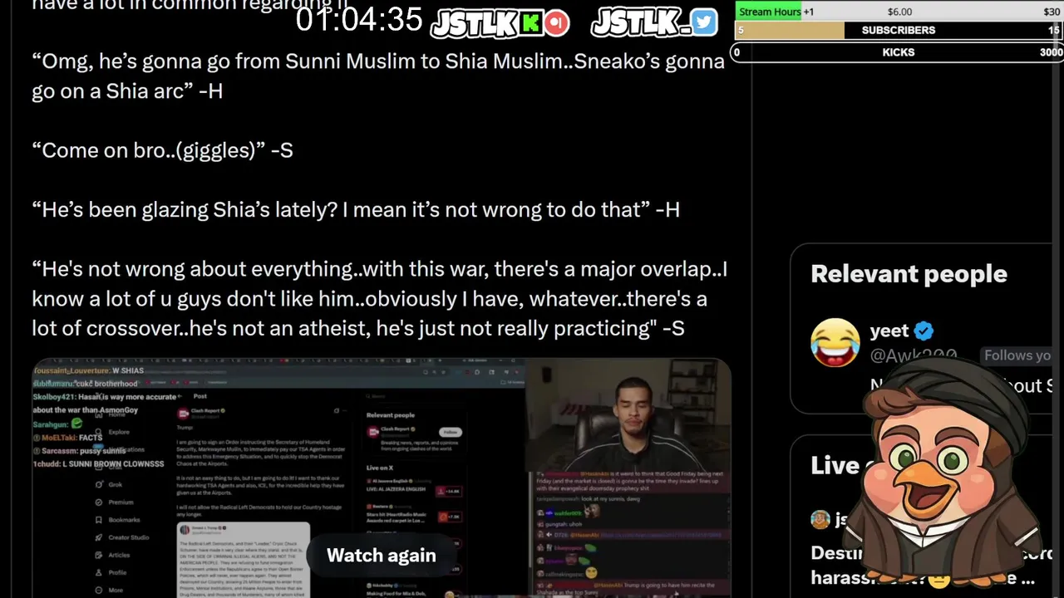Click the paragraph starting "He's not wrong about everything"
The width and height of the screenshot is (1064, 598).
(380, 298)
